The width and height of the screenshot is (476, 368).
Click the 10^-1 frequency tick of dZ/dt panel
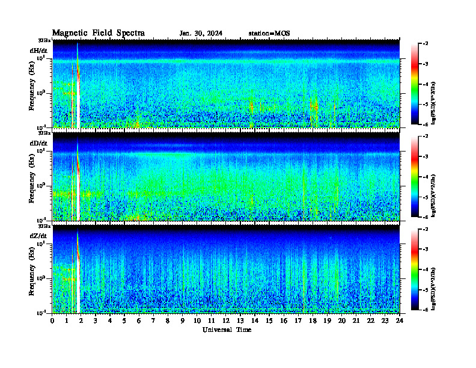coord(41,313)
